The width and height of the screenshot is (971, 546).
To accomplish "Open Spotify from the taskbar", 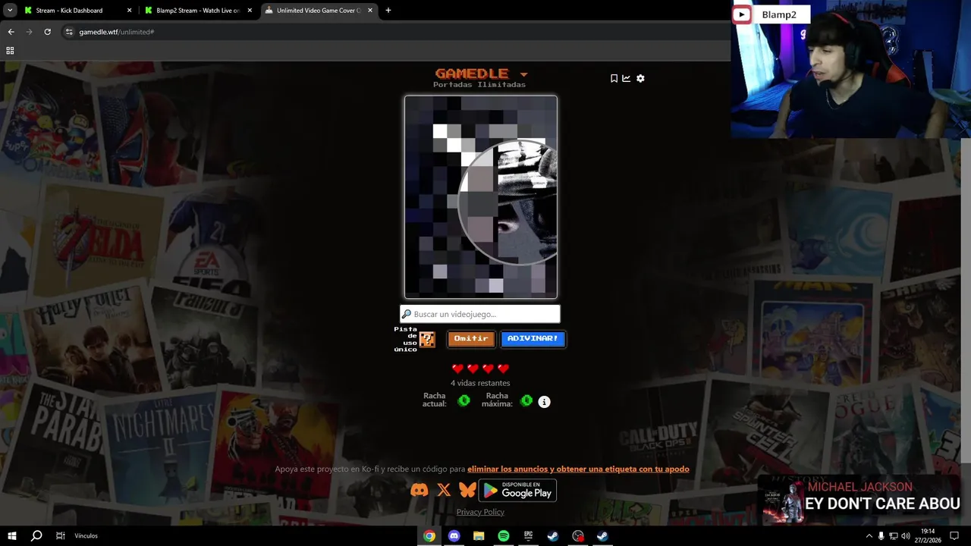I will [x=504, y=536].
